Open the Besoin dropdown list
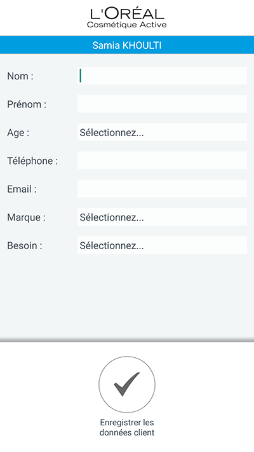Viewport: 254px width, 452px height. click(162, 245)
